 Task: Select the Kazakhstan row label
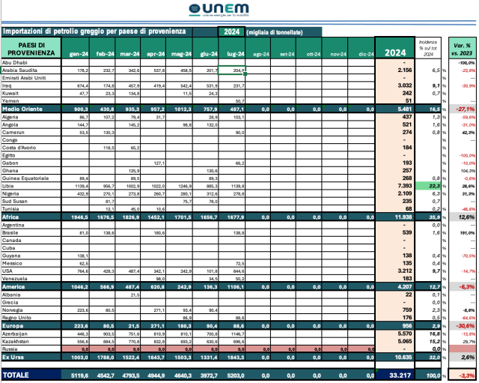point(19,341)
